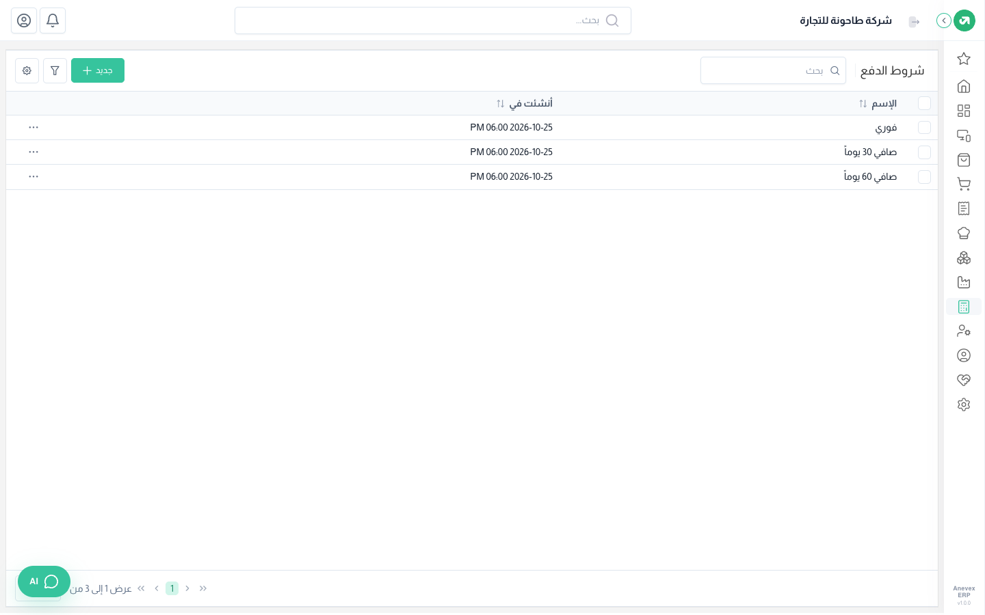Screen dimensions: 985x615
Task: Open table settings gear icon
Action: (x=27, y=70)
